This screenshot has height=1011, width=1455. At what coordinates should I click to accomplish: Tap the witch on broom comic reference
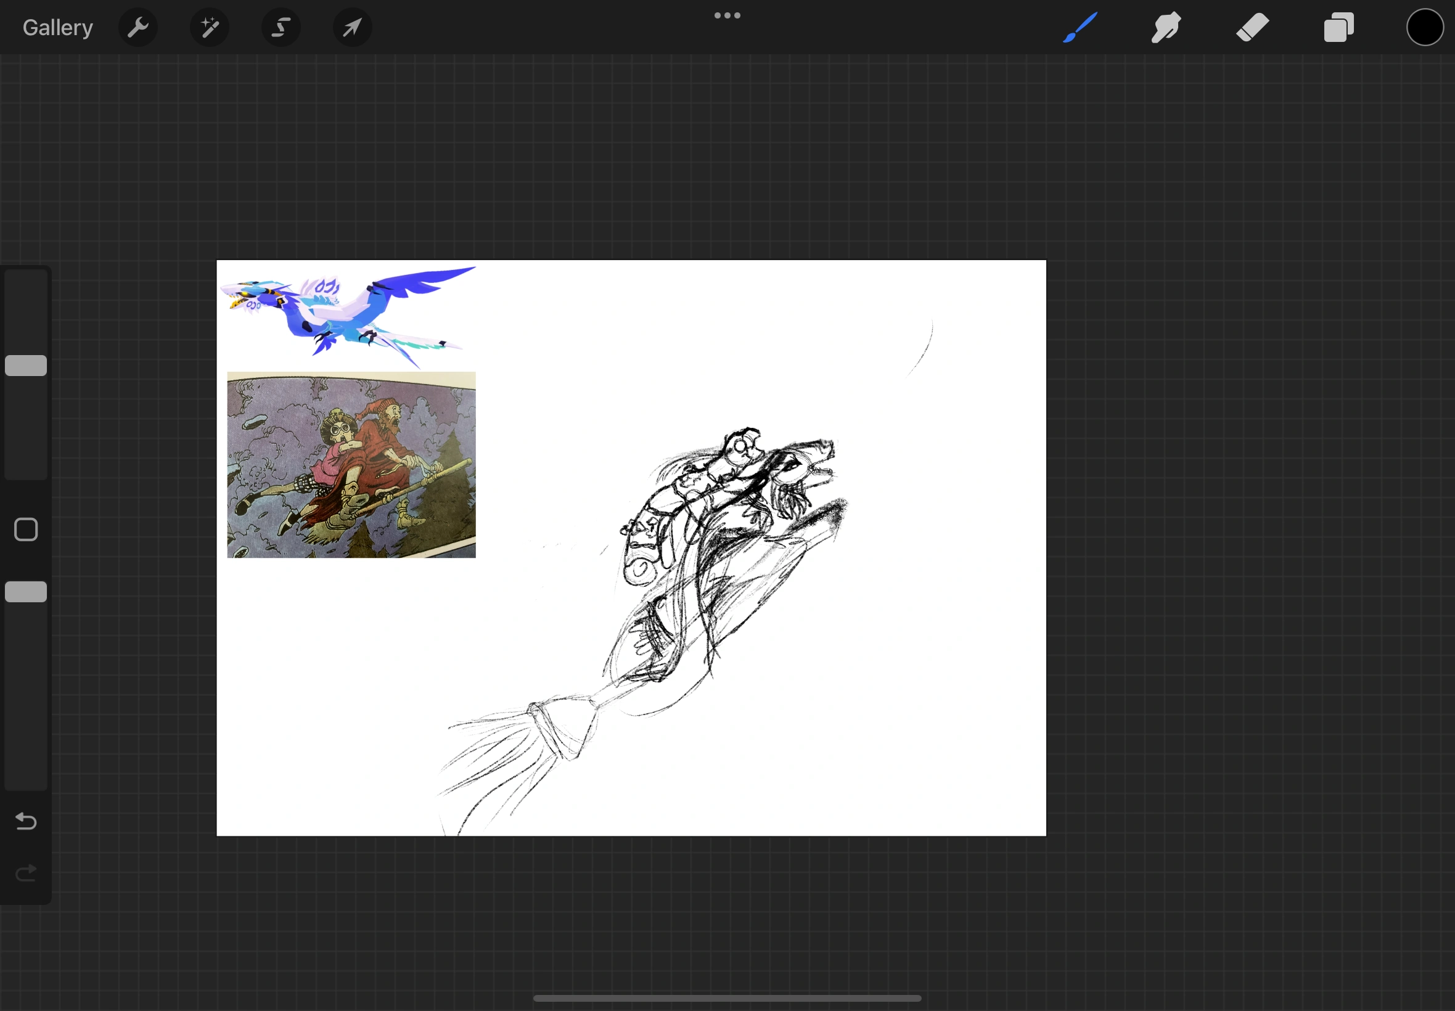pos(351,465)
